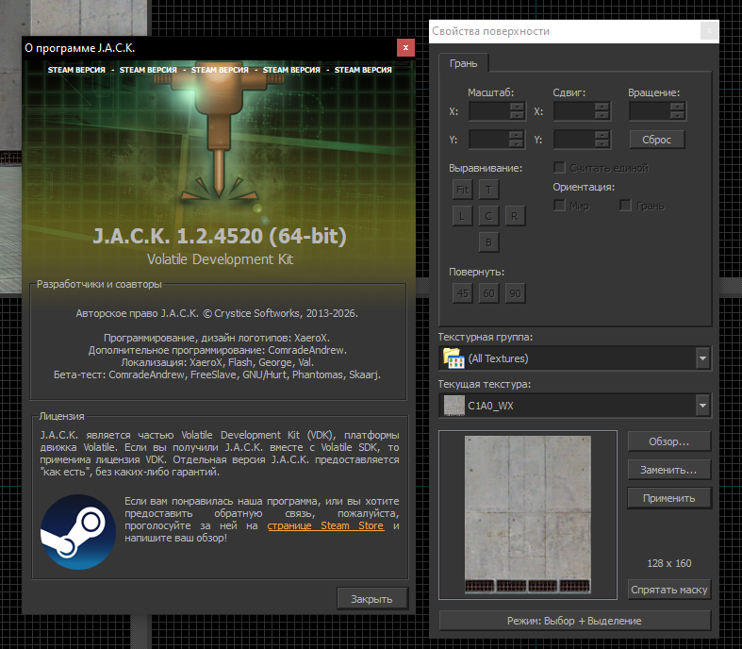Click the О программе J.A.C.K. title bar

point(208,48)
